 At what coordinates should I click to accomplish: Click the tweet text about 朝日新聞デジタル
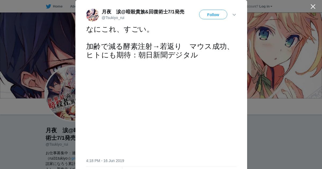tap(160, 51)
